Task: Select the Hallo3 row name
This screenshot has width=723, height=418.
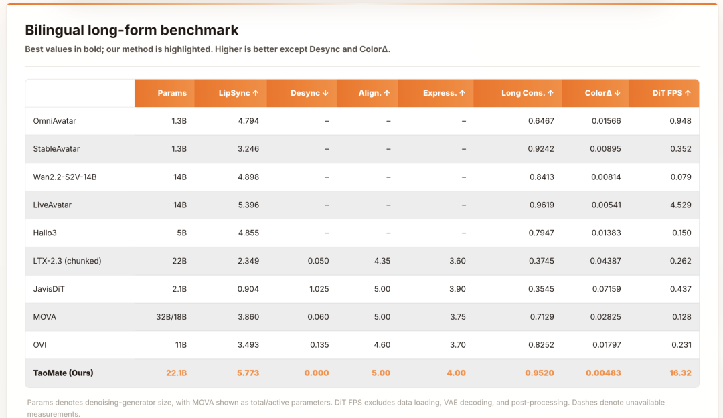Action: click(x=45, y=233)
